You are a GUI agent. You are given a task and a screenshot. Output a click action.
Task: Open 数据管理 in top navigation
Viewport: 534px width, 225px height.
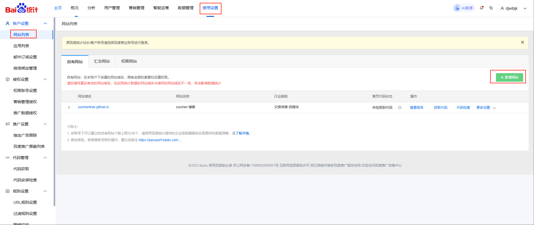[185, 8]
